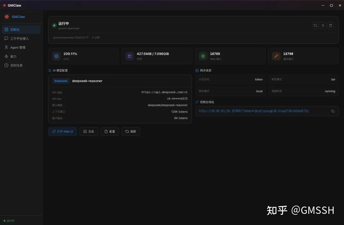Image resolution: width=344 pixels, height=225 pixels.
Task: Click the restart container icon
Action: (315, 25)
